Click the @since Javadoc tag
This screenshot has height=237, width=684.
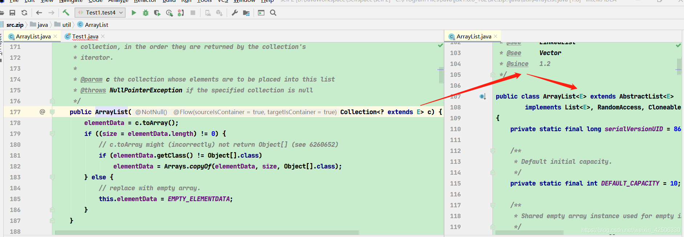click(x=518, y=64)
